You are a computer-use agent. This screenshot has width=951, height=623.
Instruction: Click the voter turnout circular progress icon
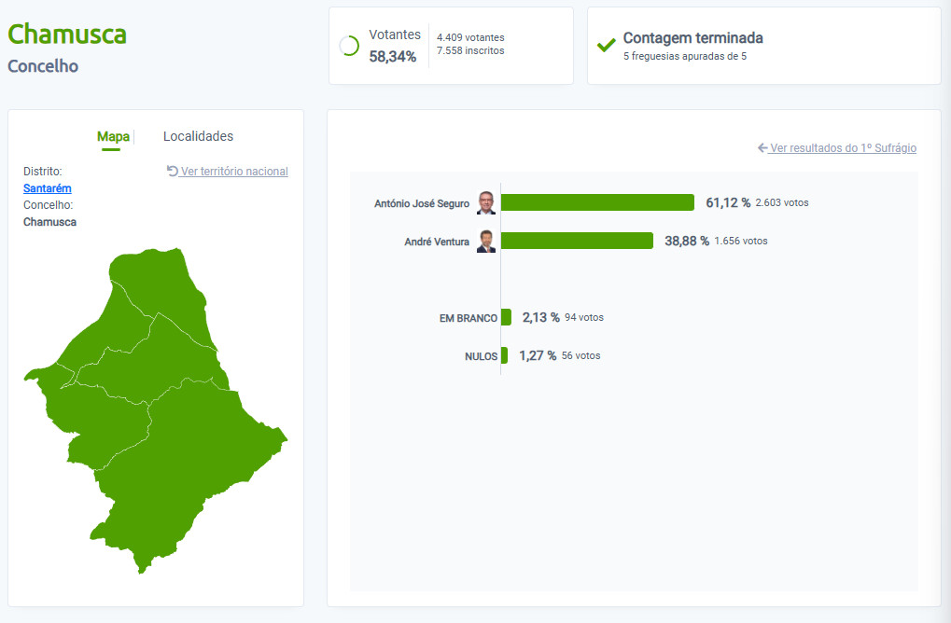[349, 46]
